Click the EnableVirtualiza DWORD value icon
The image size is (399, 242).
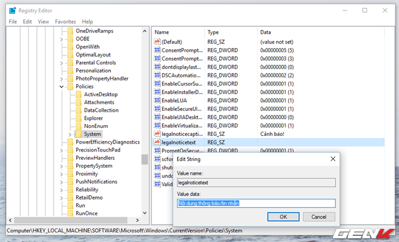(157, 125)
